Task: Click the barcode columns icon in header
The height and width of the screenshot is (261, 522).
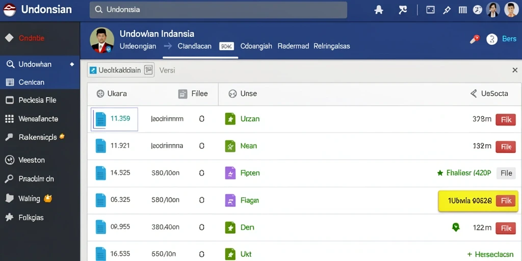Action: [x=462, y=10]
